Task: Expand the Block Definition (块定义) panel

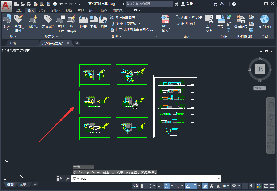Action: 51,36
